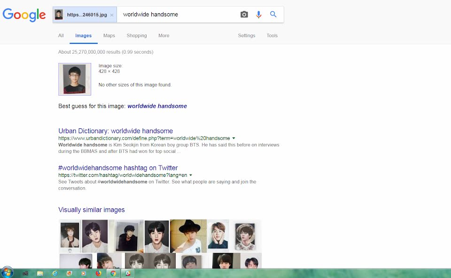Screen dimensions: 451x278
Task: Open the Maps tab
Action: tap(109, 35)
